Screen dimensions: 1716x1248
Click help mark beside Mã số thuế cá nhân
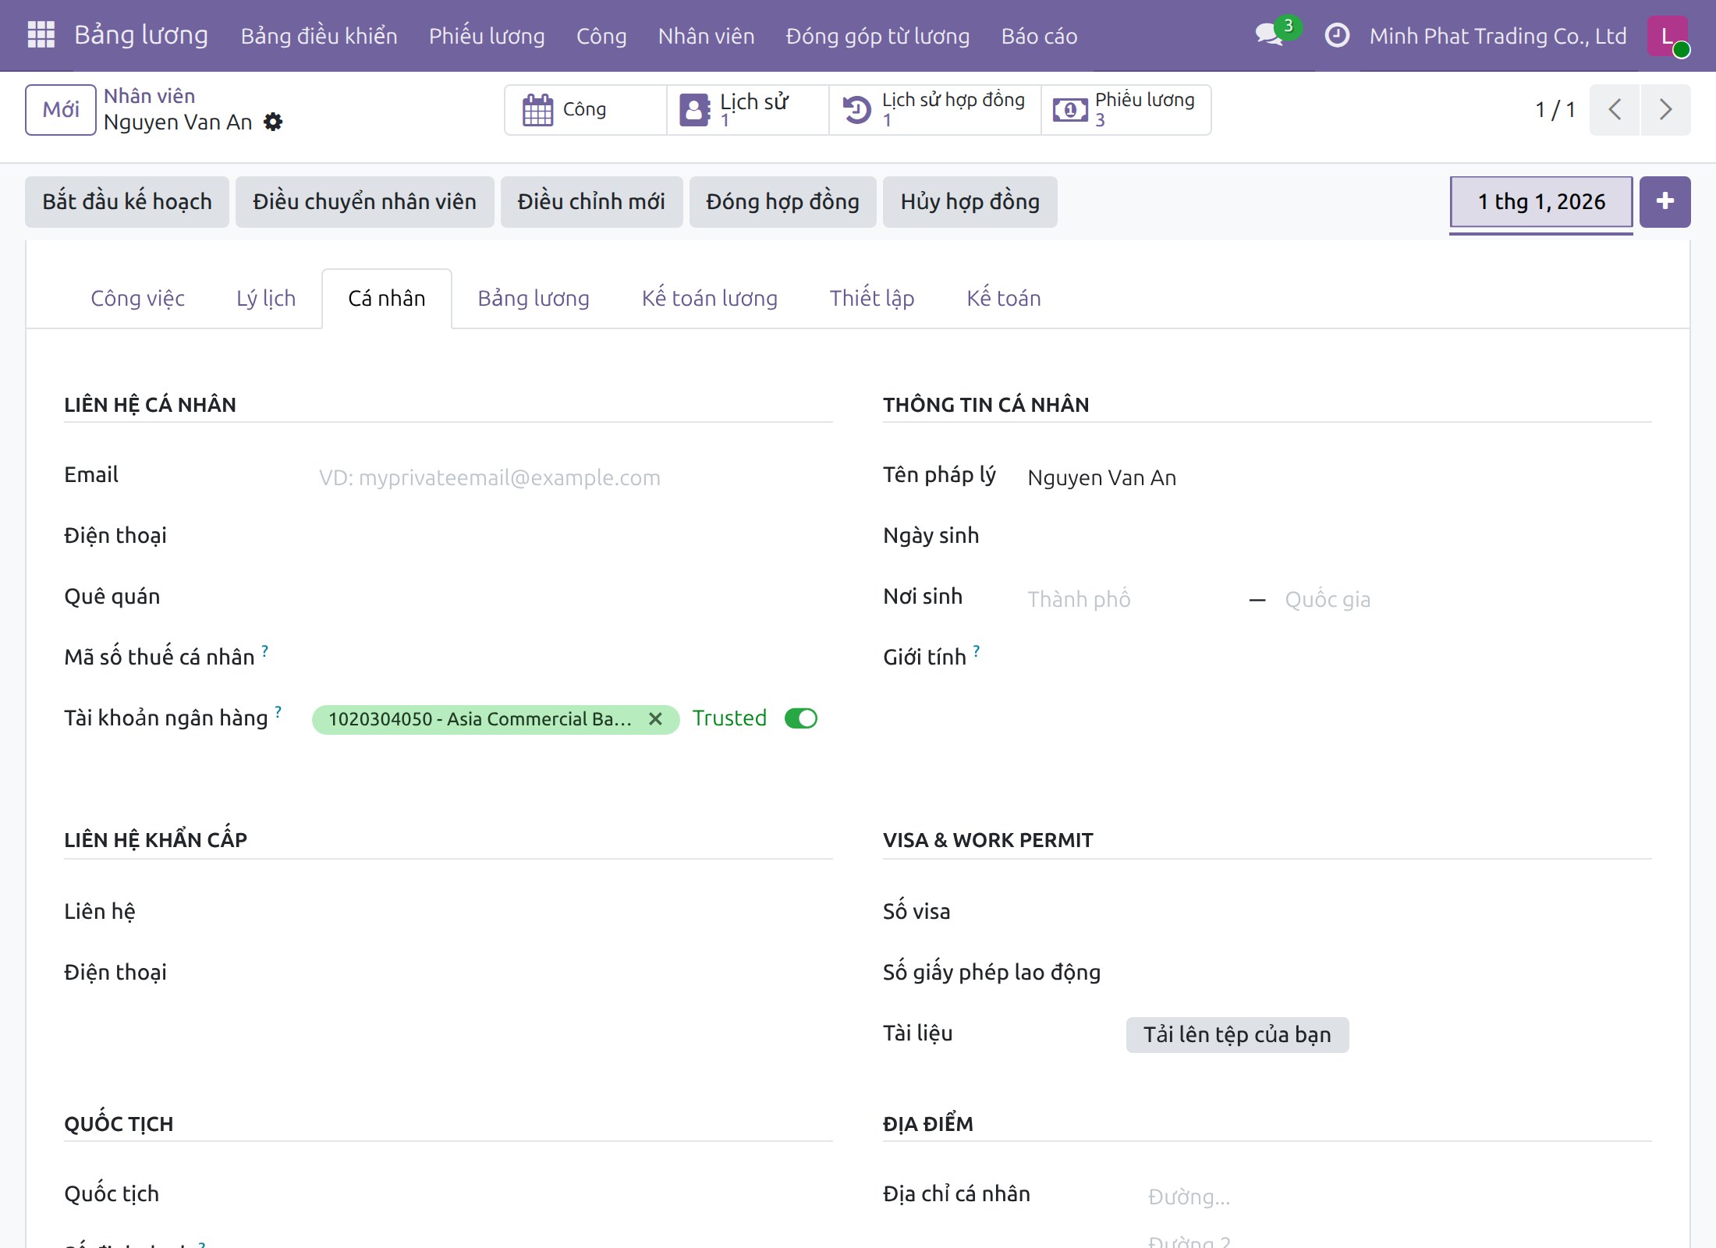(265, 651)
